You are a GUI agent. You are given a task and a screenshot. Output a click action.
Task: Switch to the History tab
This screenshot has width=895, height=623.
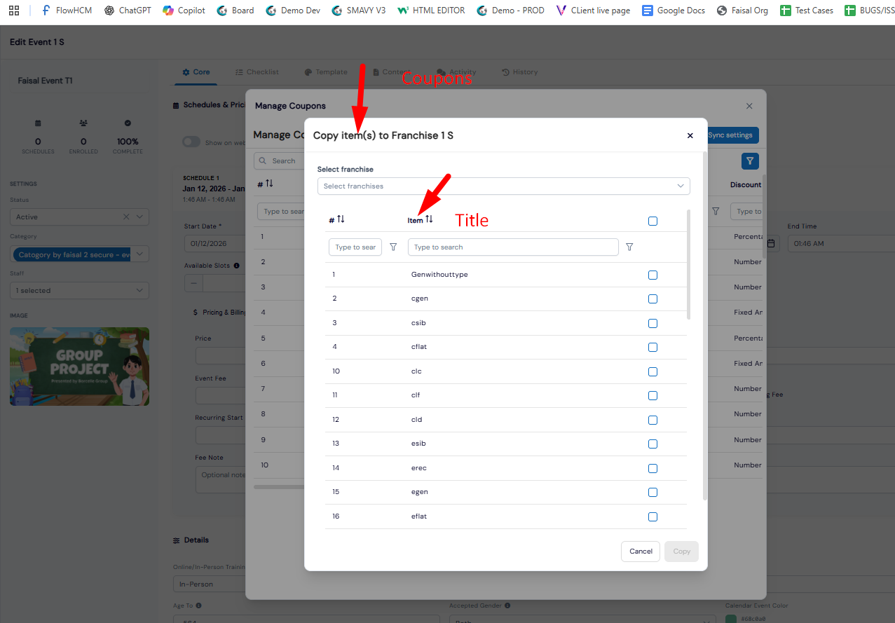(520, 72)
